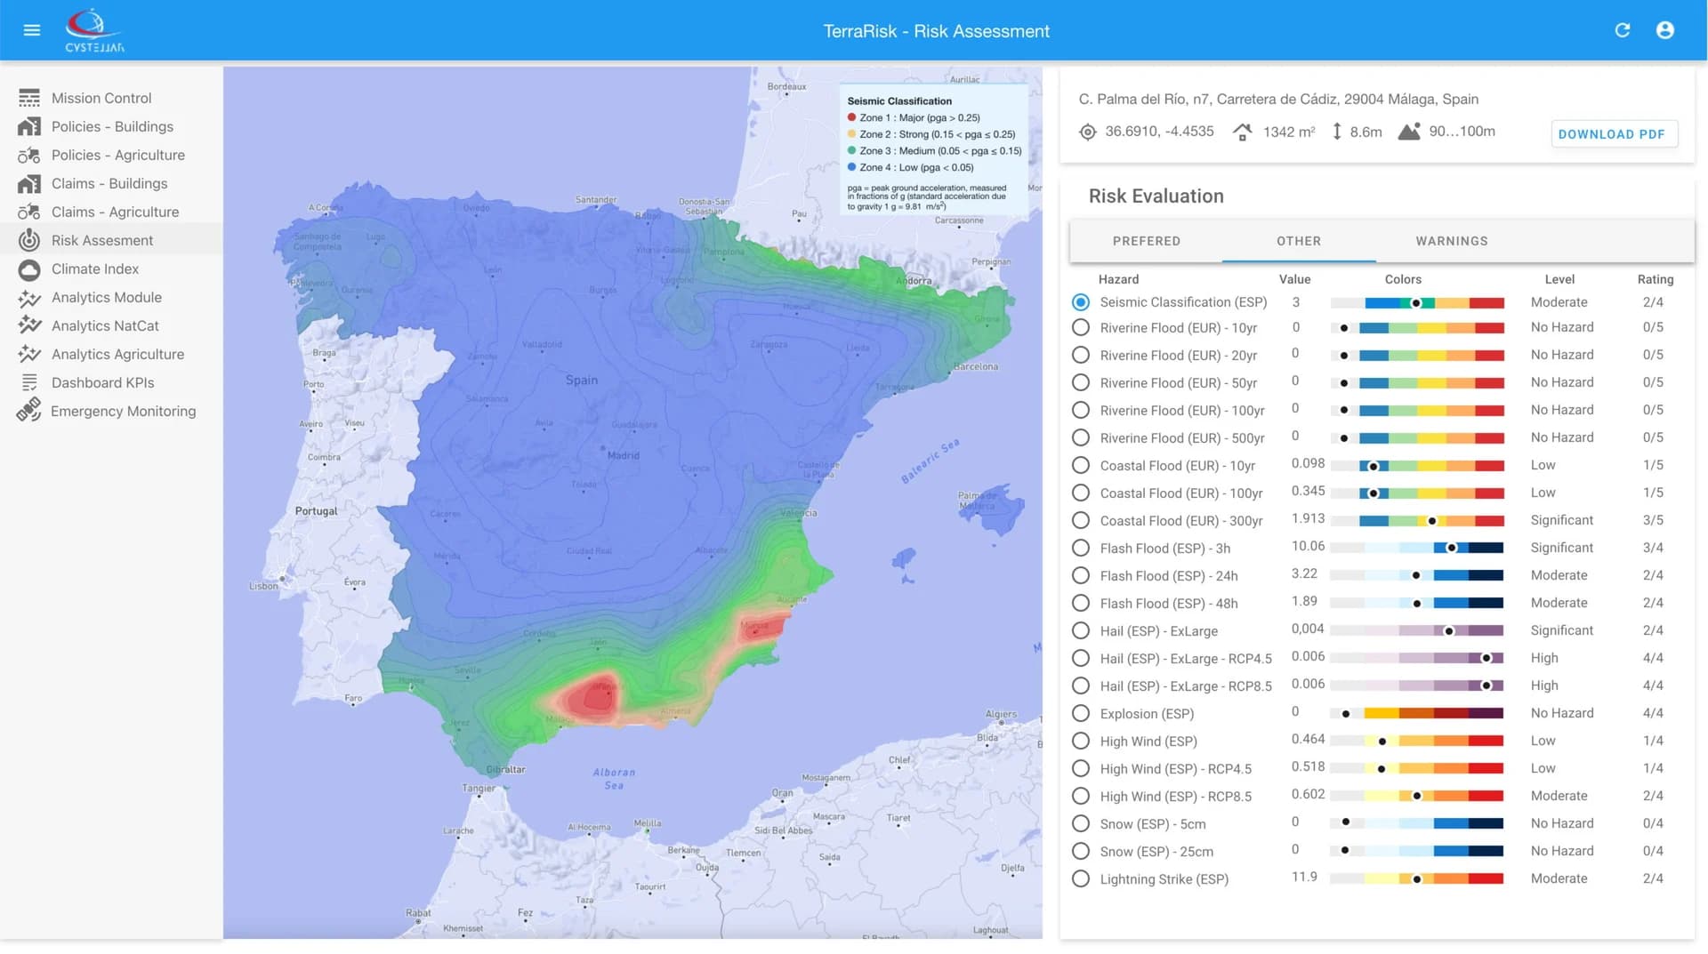
Task: Click the Dashboard KPIs list icon
Action: (29, 382)
